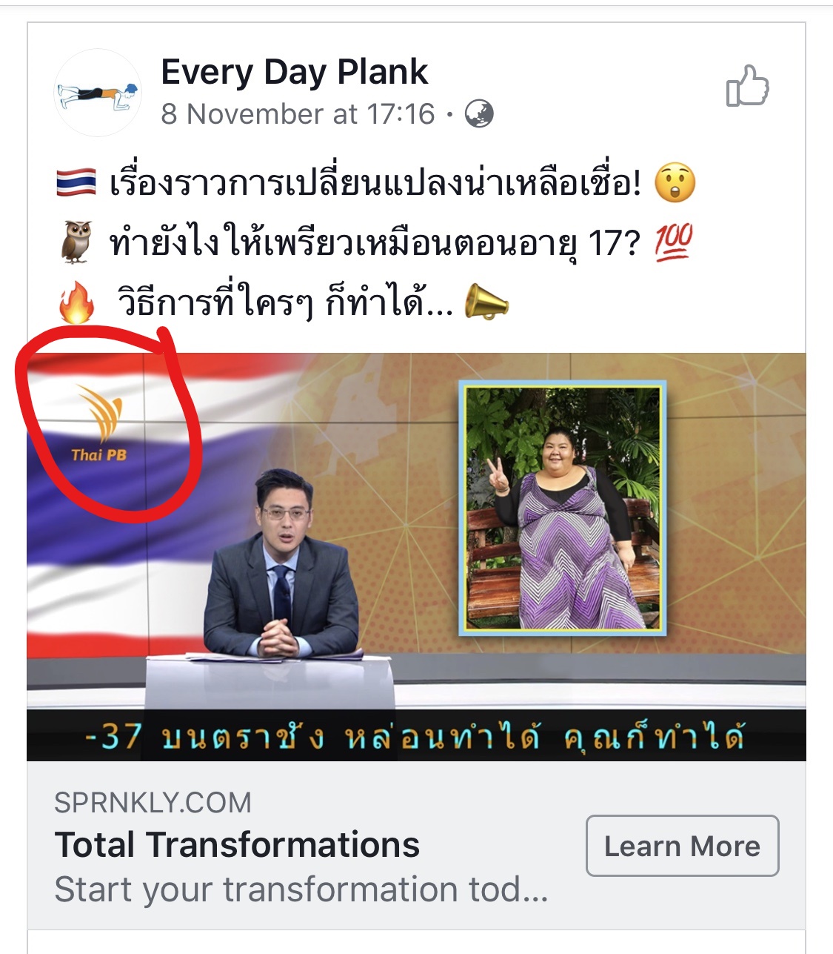Viewport: 833px width, 954px height.
Task: Open Every Day Plank profile picture
Action: [x=97, y=93]
